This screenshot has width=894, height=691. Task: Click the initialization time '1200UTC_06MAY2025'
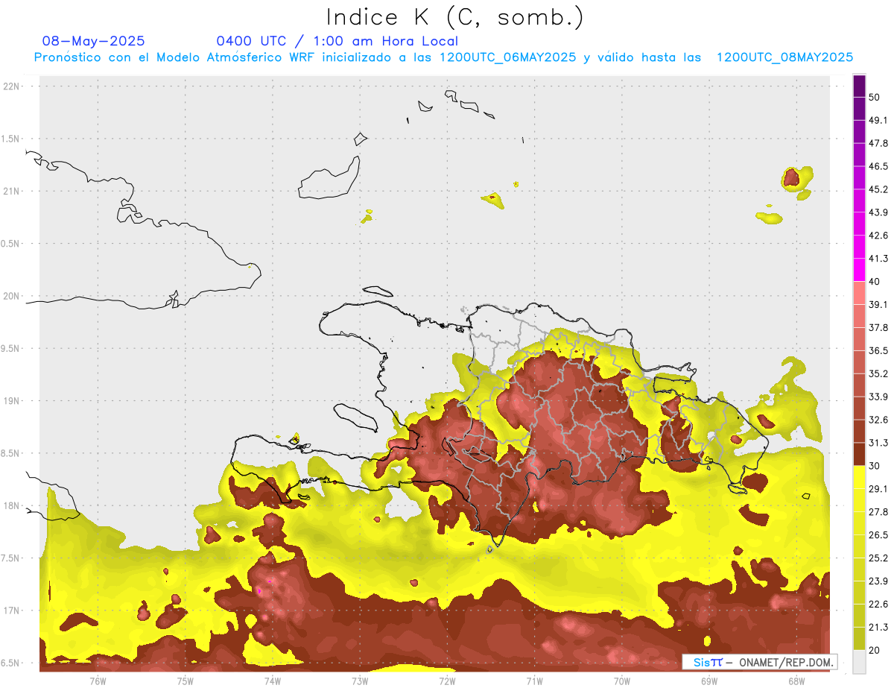[507, 57]
